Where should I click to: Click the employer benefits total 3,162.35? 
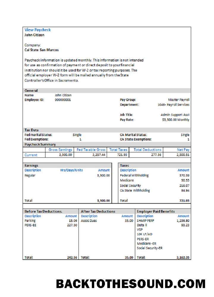pyautogui.click(x=183, y=257)
